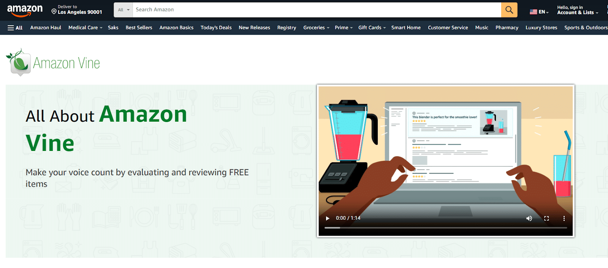Play the Amazon Vine video
Viewport: 608px width, 268px height.
[x=328, y=218]
